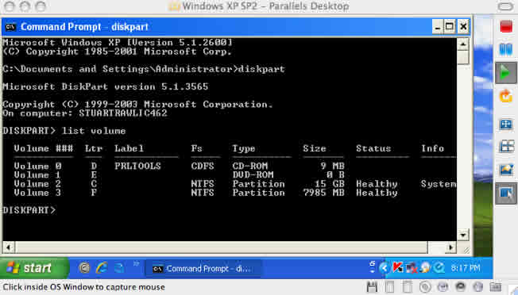Image resolution: width=518 pixels, height=295 pixels.
Task: Click the Volume 2 row text
Action: pos(235,184)
